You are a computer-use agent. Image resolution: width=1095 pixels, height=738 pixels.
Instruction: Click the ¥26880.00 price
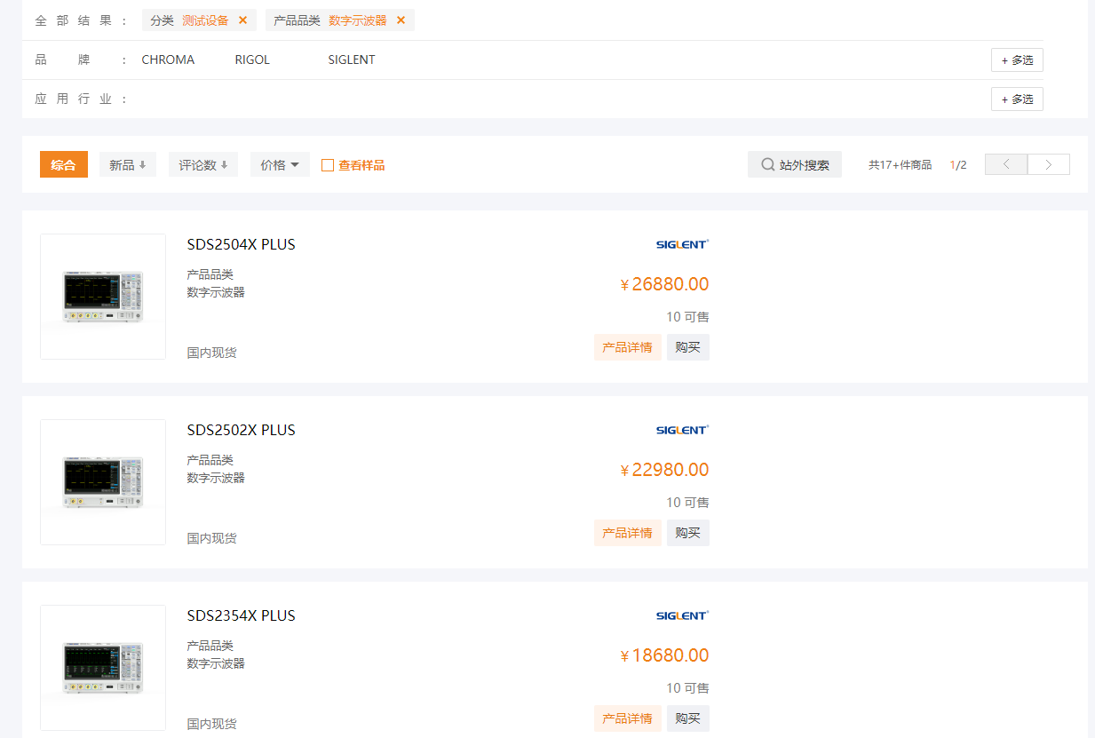pyautogui.click(x=664, y=284)
